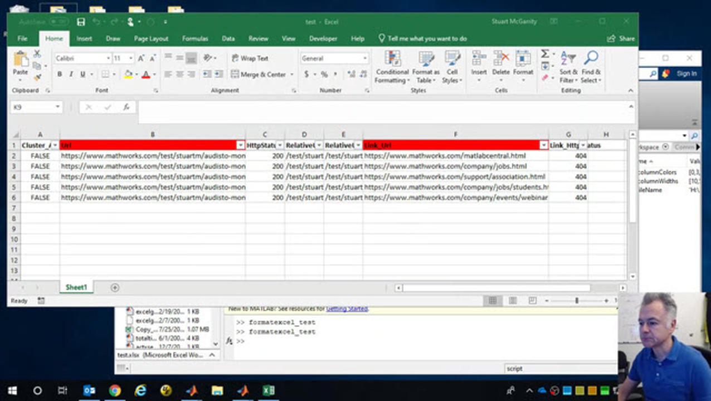This screenshot has height=401, width=711.
Task: Toggle Center horizontal alignment
Action: tap(180, 74)
